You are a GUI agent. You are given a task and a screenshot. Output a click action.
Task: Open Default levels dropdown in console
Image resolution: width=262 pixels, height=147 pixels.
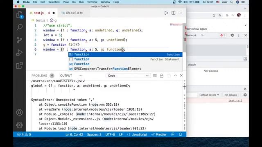click(209, 95)
